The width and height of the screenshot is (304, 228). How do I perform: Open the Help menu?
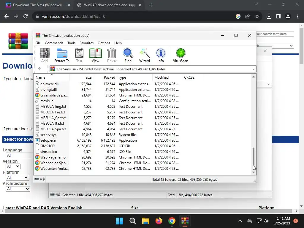(118, 43)
